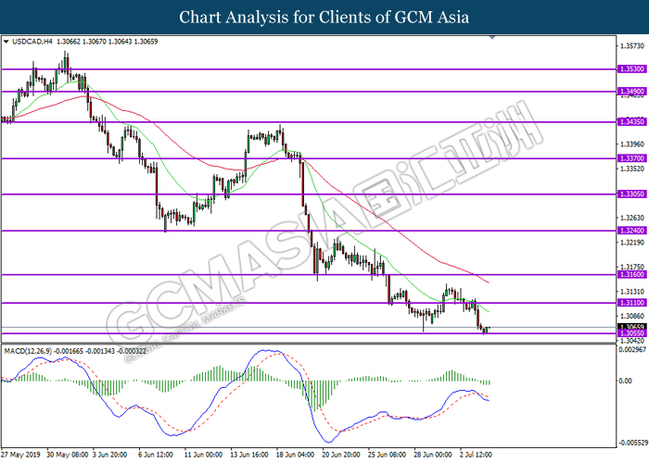Click the 3 Jun 20:00 time label

pyautogui.click(x=109, y=455)
